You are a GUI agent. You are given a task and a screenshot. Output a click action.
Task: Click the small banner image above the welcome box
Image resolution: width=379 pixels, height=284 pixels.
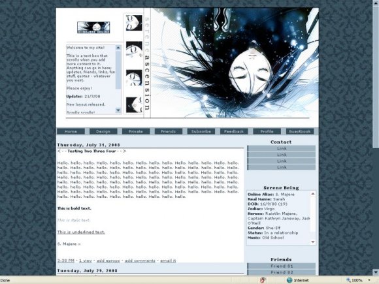93,27
